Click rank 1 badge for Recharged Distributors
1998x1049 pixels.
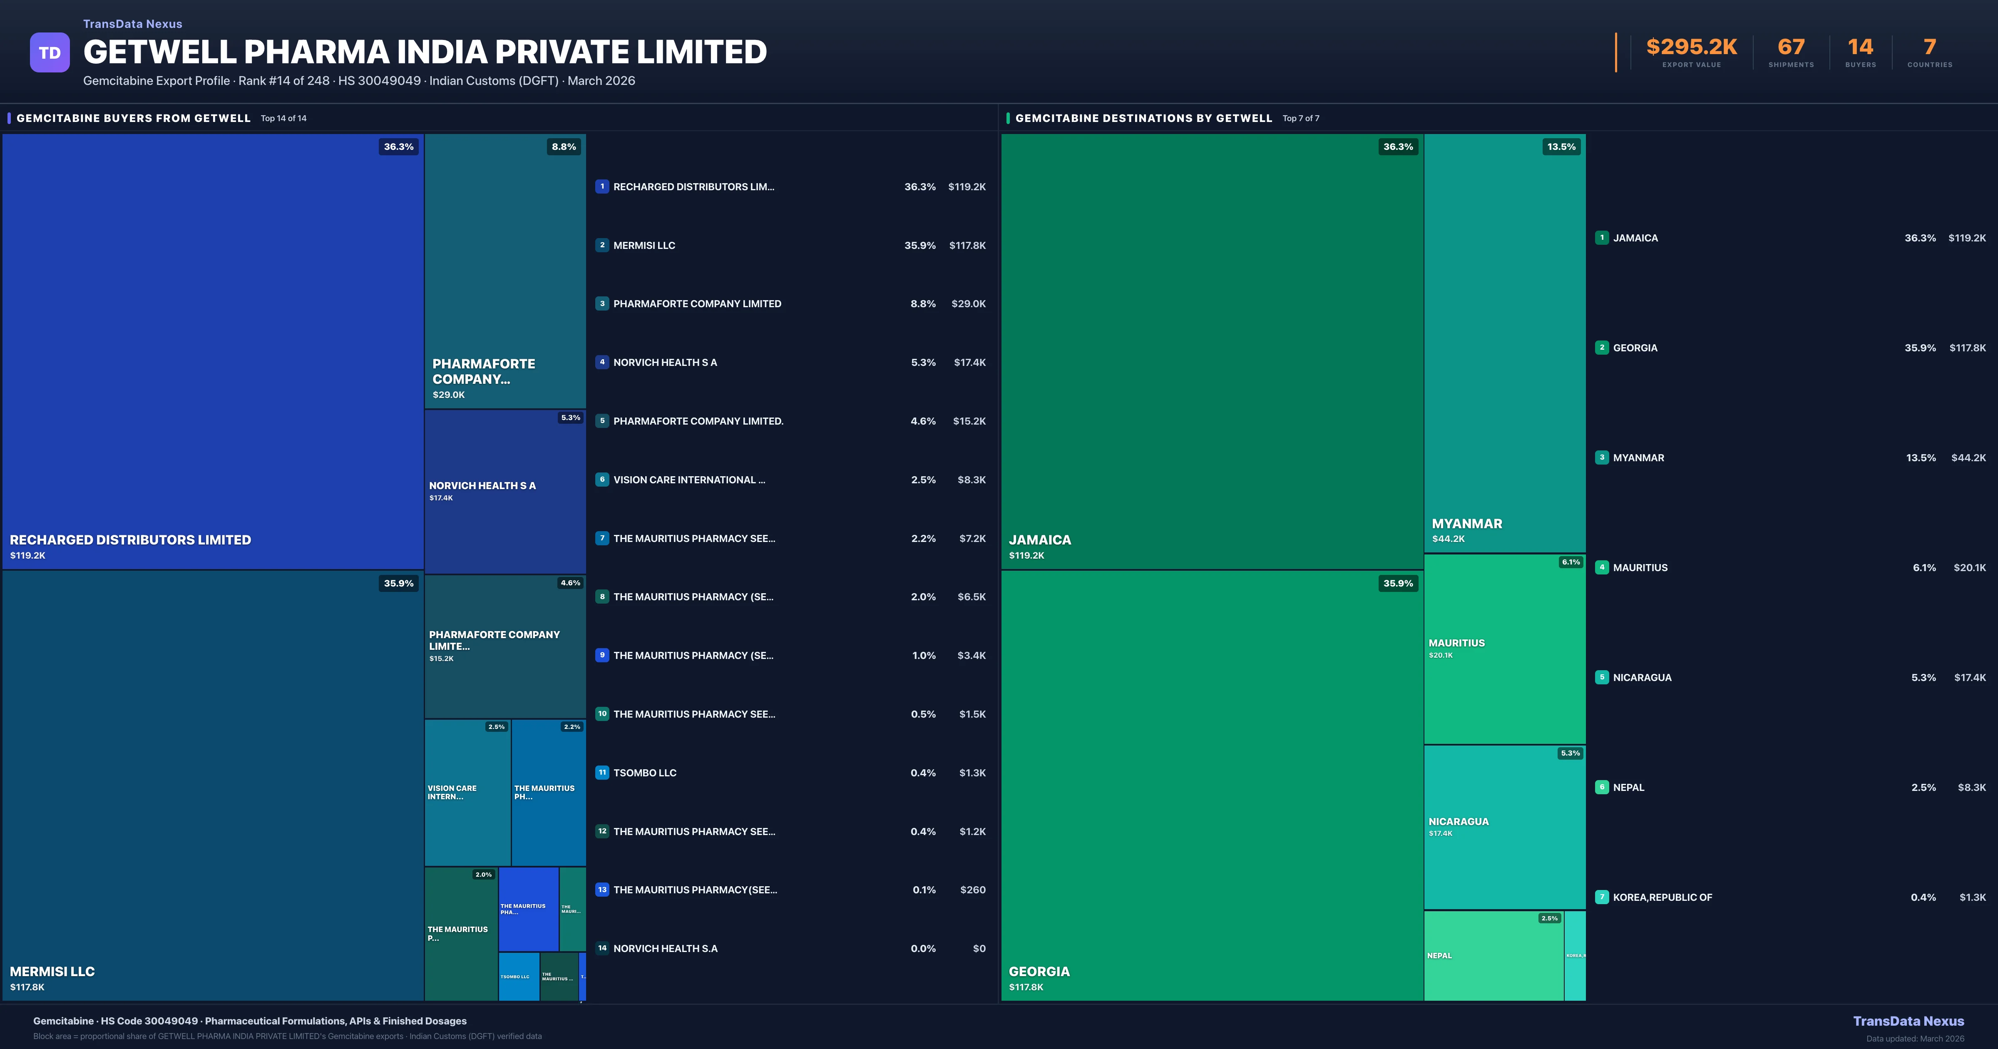pos(602,186)
